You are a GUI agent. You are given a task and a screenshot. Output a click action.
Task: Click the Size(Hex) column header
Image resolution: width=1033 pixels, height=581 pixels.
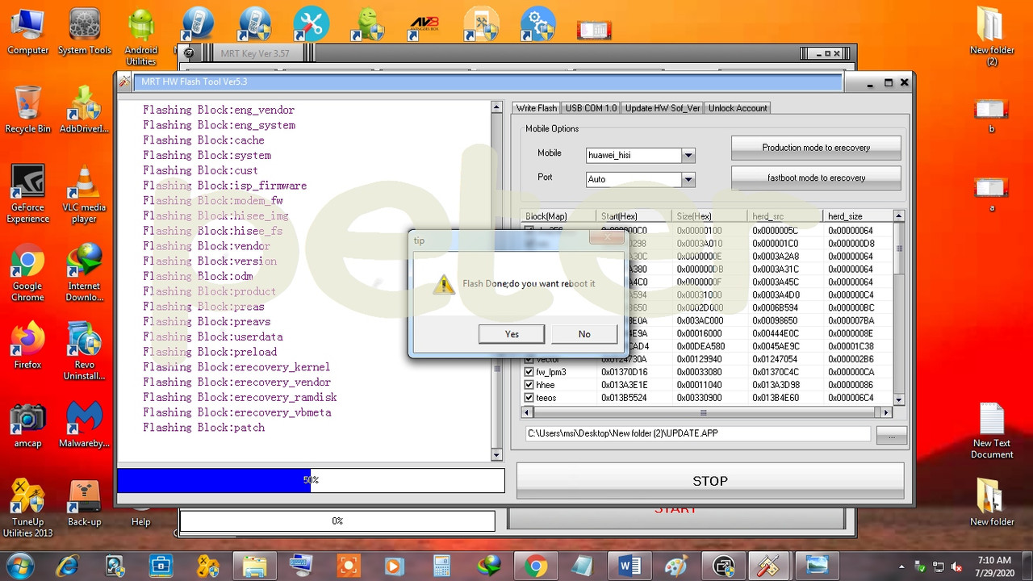[709, 216]
